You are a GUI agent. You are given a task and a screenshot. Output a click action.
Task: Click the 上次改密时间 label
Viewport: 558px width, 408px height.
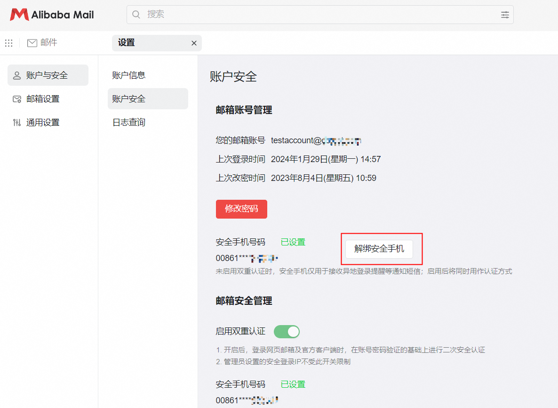tap(240, 178)
